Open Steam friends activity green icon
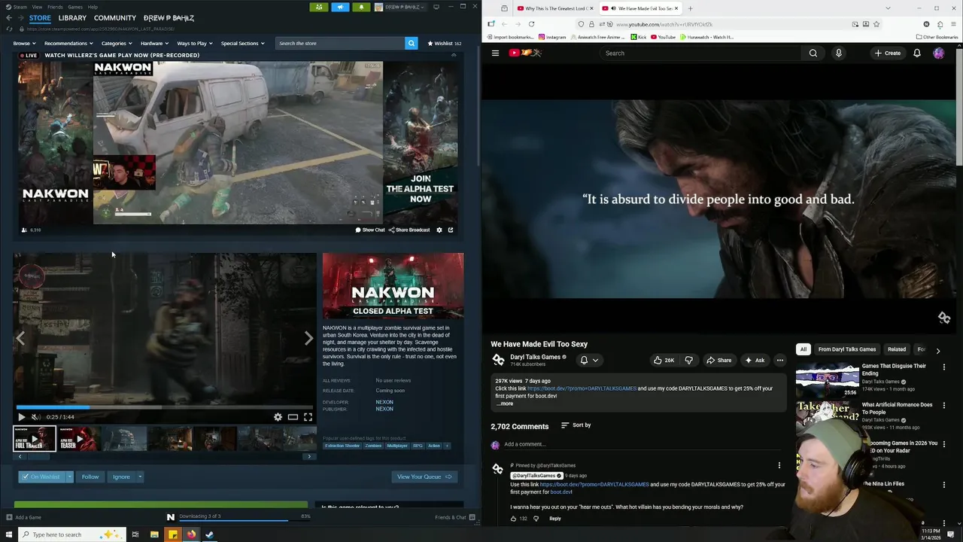Image resolution: width=963 pixels, height=542 pixels. (319, 7)
